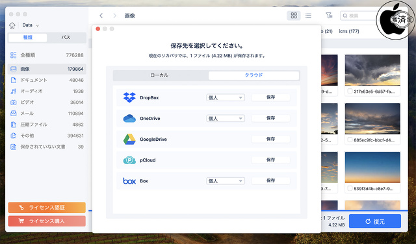The width and height of the screenshot is (416, 244).
Task: Click the Box logo icon
Action: [129, 181]
